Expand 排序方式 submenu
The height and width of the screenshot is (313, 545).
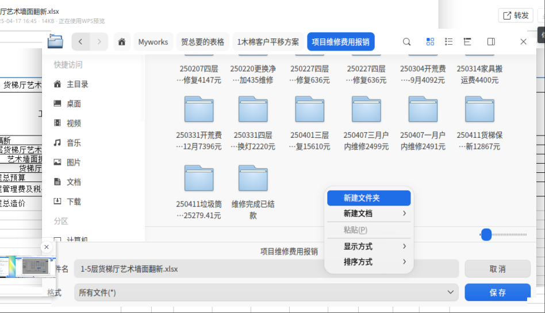369,262
